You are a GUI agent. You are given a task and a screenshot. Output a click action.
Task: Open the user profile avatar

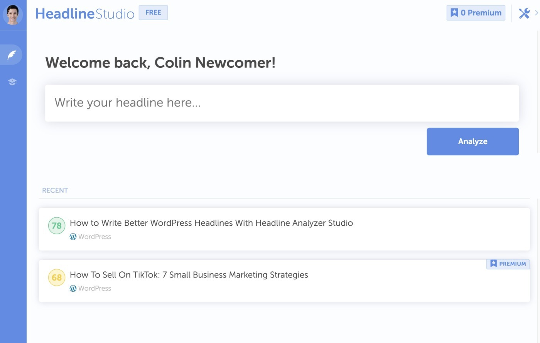[13, 15]
